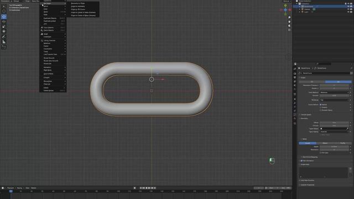Click the bevel Depth value field

point(334,146)
